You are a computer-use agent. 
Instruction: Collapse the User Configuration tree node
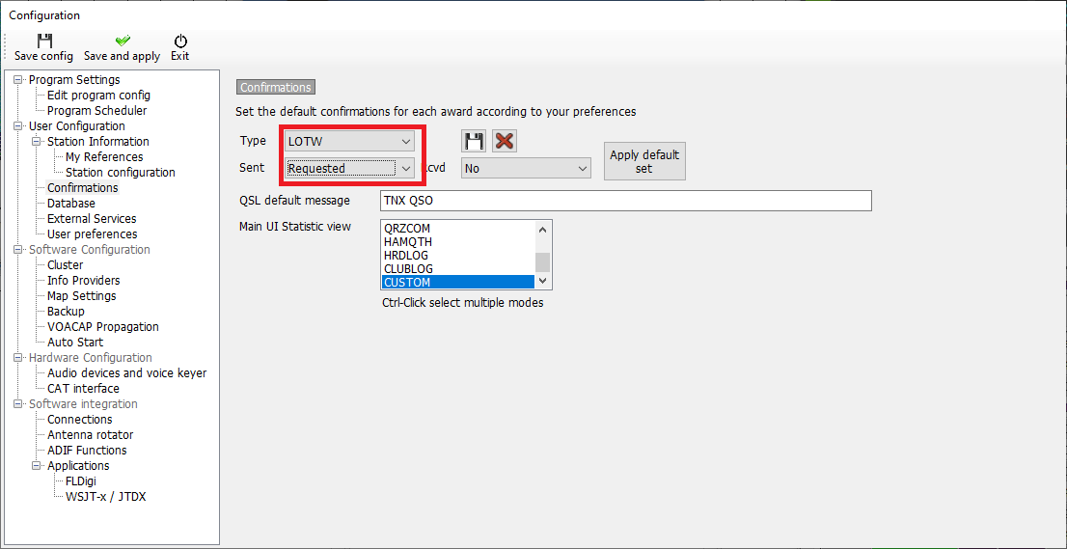pos(17,125)
